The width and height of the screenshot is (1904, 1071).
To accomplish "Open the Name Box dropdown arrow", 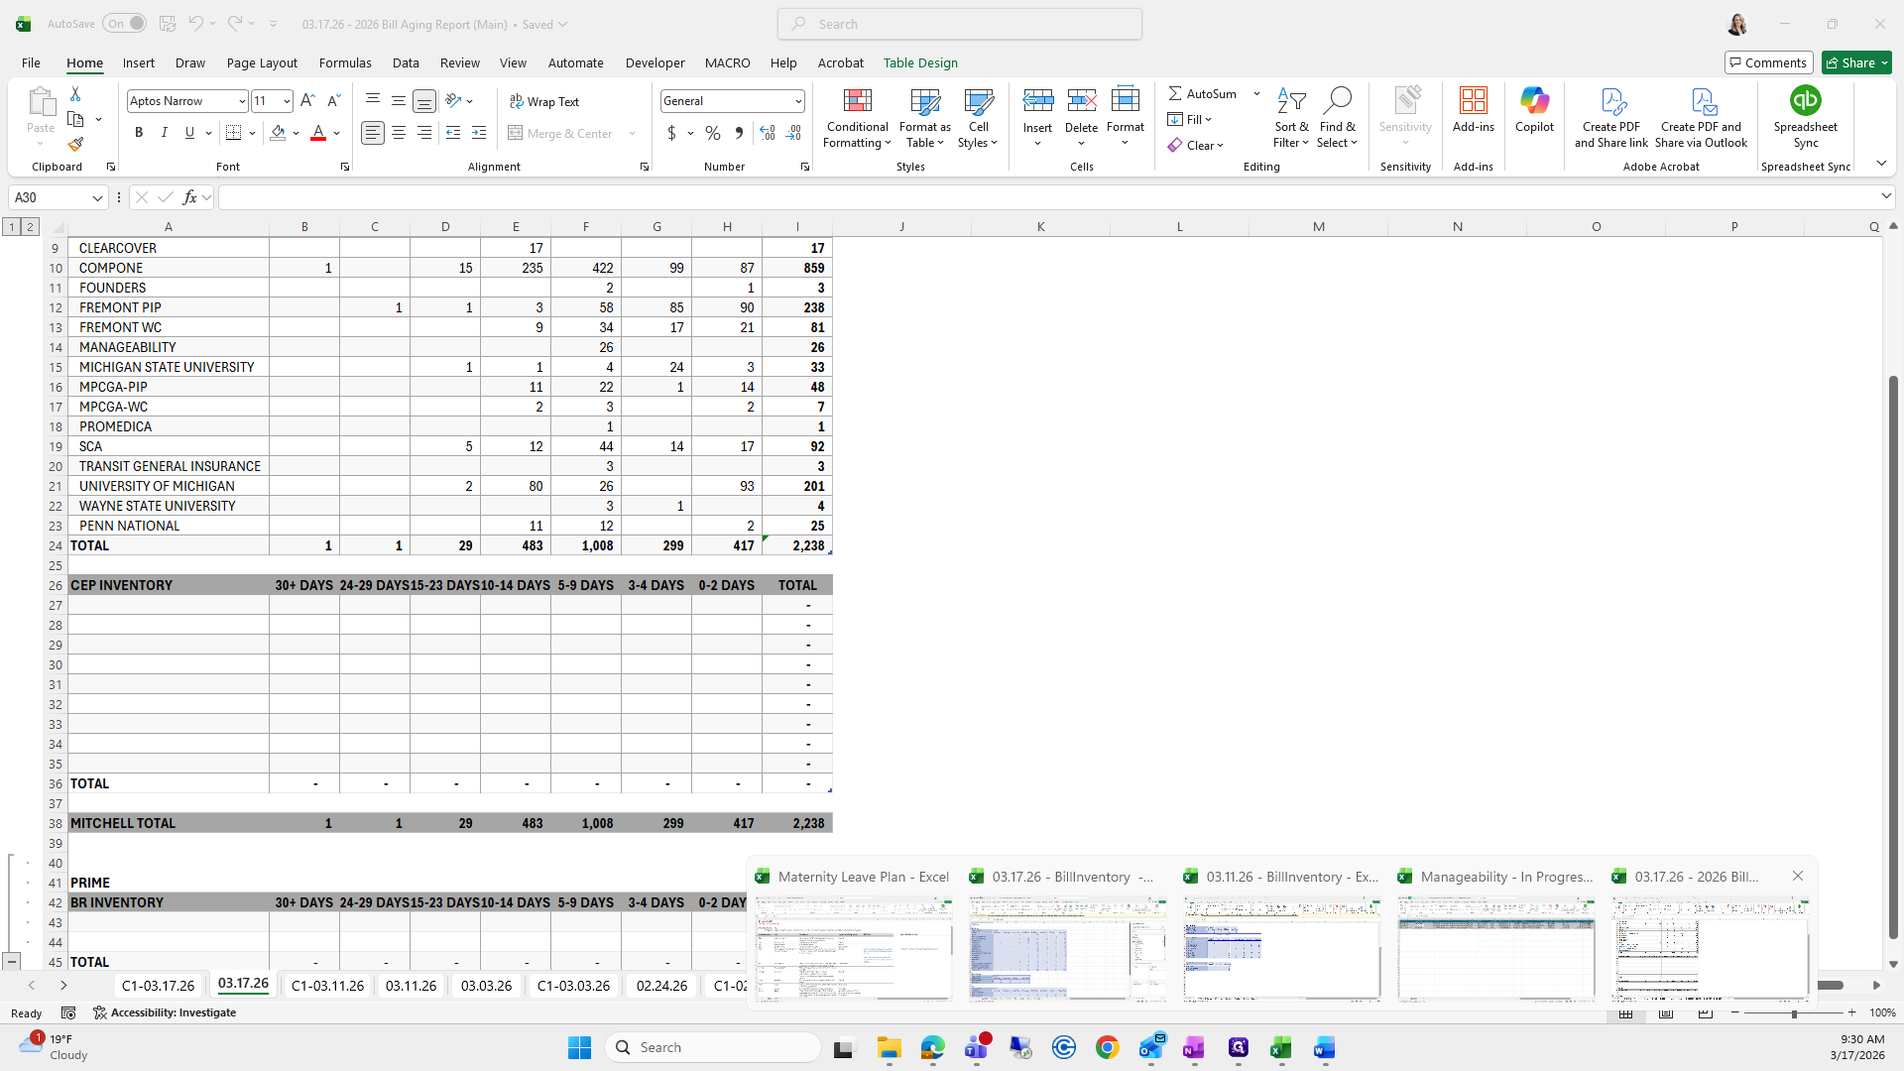I will pyautogui.click(x=97, y=198).
